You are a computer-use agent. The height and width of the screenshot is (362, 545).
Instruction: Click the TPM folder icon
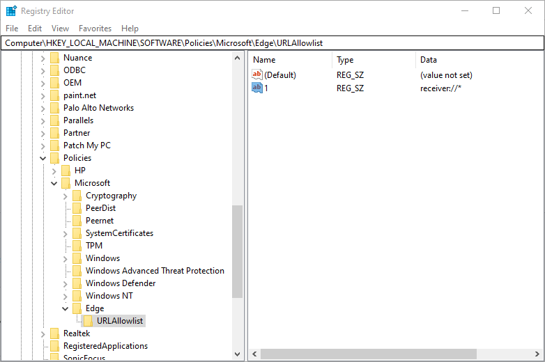[x=77, y=246]
